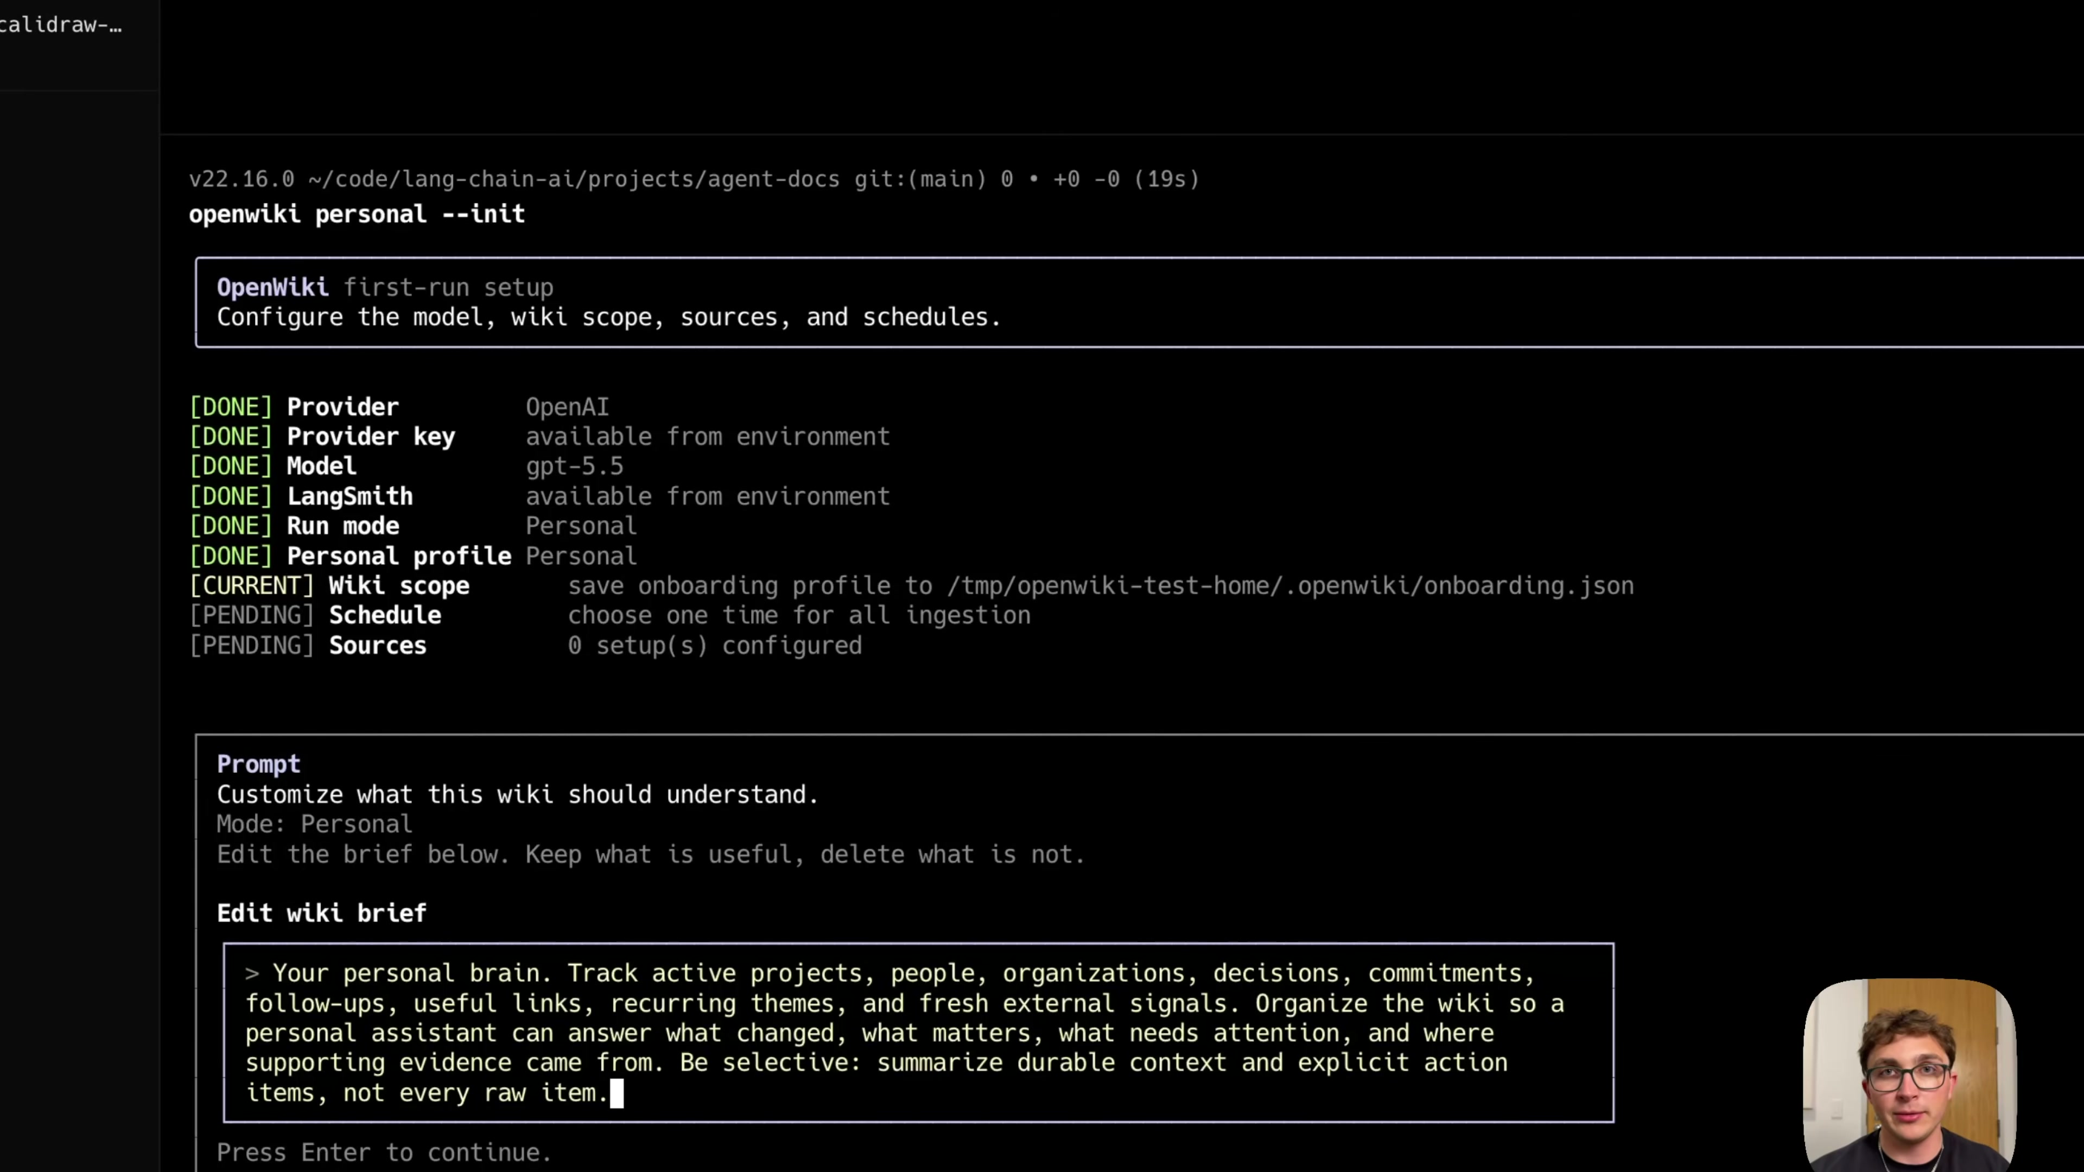The image size is (2084, 1172).
Task: Click the Provider key step row
Action: pos(539,437)
